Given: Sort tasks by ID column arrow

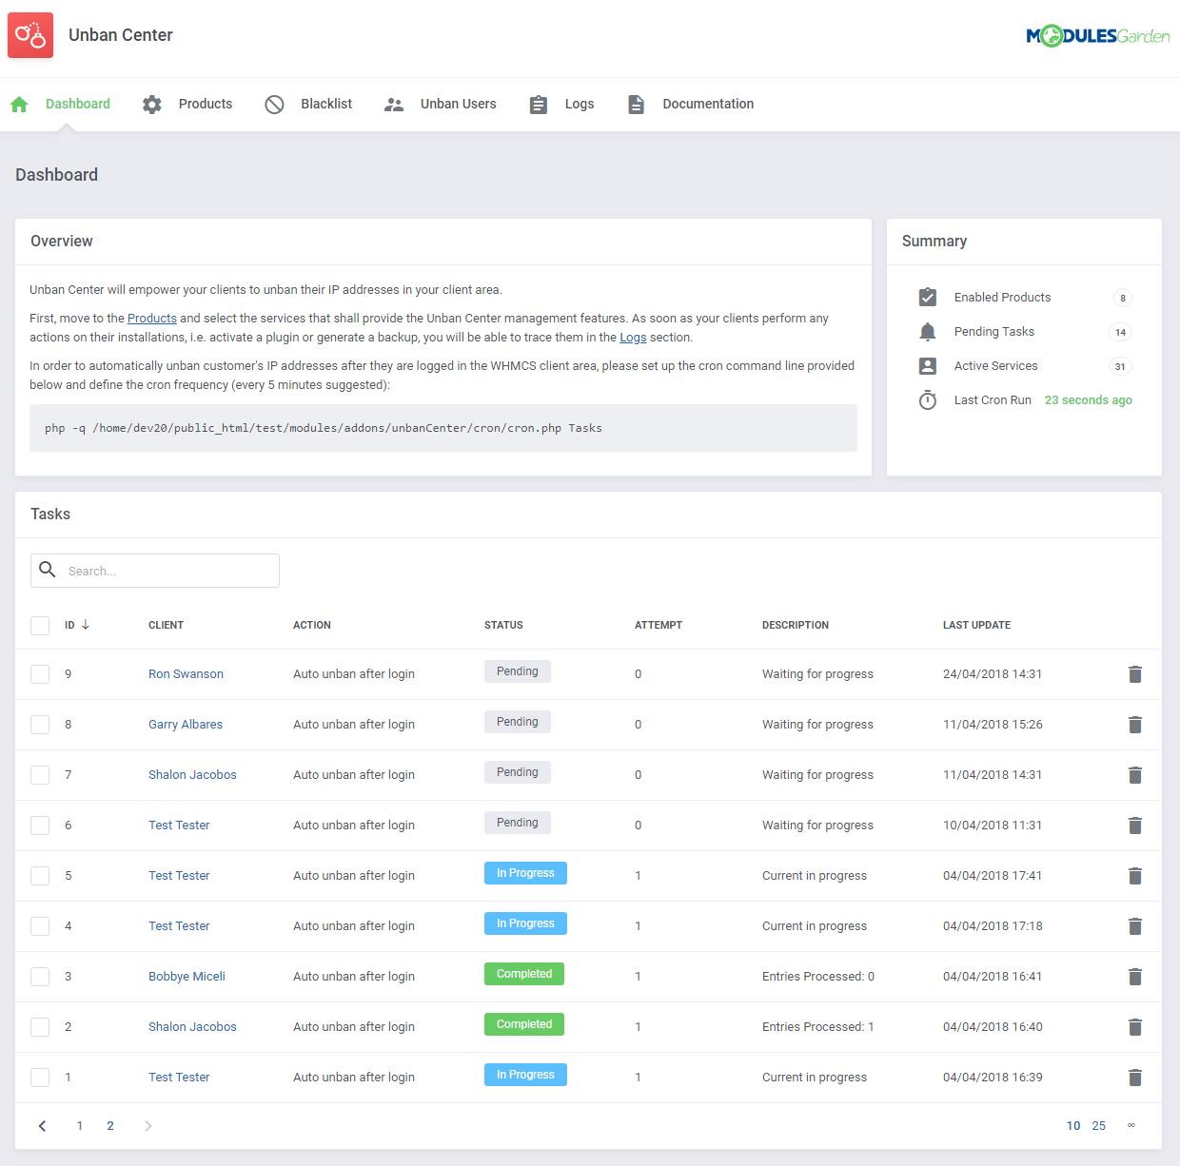Looking at the screenshot, I should click(86, 625).
